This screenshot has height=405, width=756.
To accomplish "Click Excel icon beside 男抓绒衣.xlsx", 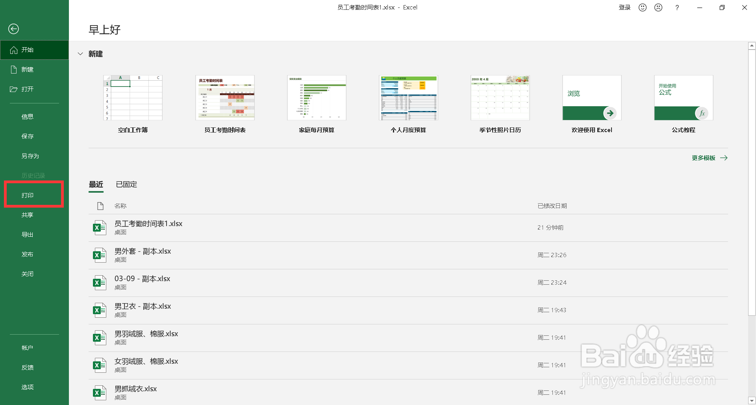I will pos(100,393).
